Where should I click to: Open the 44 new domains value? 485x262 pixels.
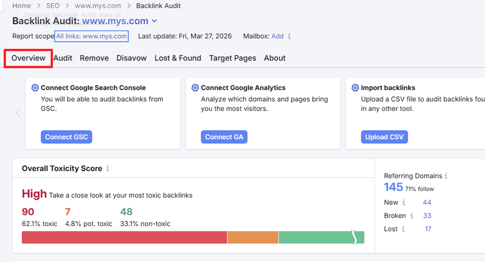click(x=427, y=203)
